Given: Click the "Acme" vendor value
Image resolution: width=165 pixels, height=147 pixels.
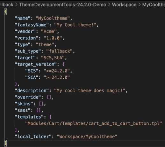Looking at the screenshot, I should tap(49, 32).
